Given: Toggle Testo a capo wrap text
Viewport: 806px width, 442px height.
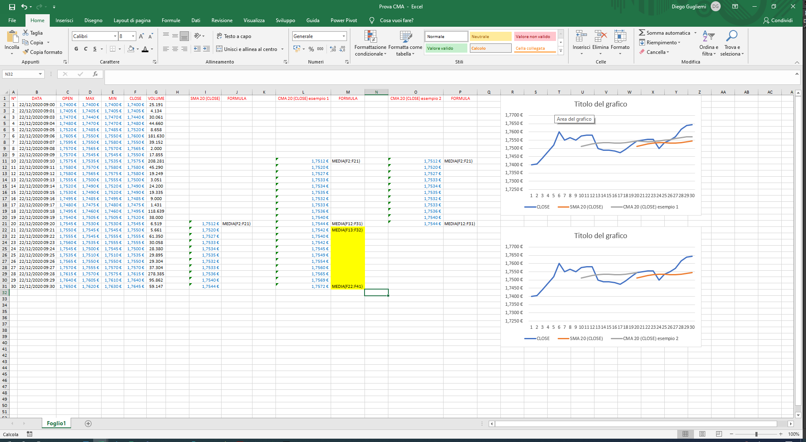Looking at the screenshot, I should click(234, 36).
